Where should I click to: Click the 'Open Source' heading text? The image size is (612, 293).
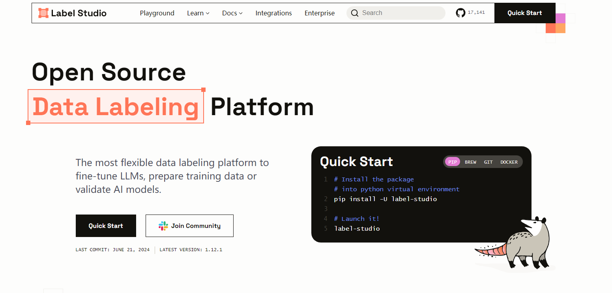[109, 72]
